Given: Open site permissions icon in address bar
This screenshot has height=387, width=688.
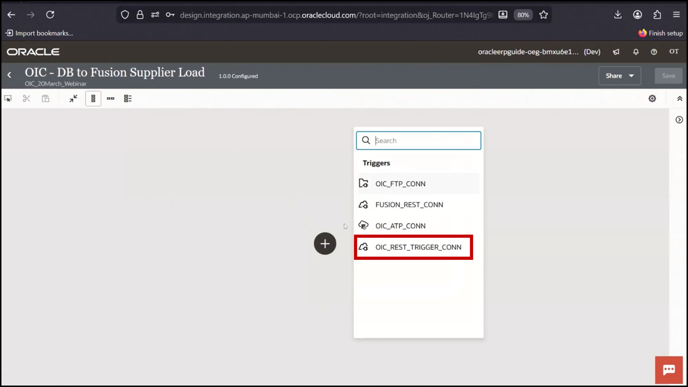Looking at the screenshot, I should click(x=155, y=15).
